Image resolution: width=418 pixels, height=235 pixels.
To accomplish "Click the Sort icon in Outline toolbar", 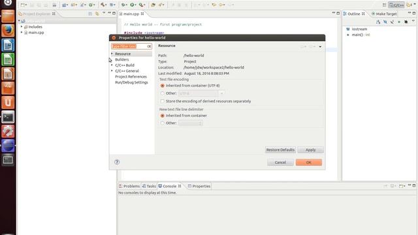I will (x=378, y=22).
